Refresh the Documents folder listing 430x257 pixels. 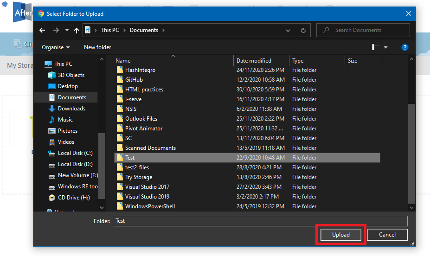coord(303,30)
